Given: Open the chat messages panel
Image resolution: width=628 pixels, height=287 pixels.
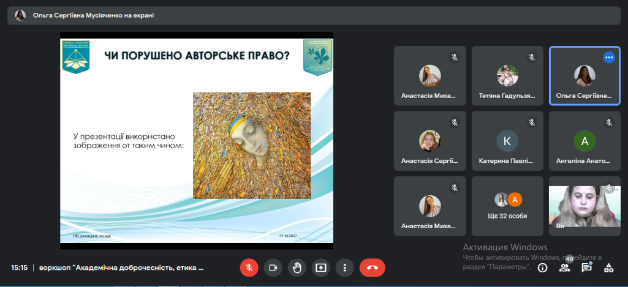Looking at the screenshot, I should click(x=586, y=267).
